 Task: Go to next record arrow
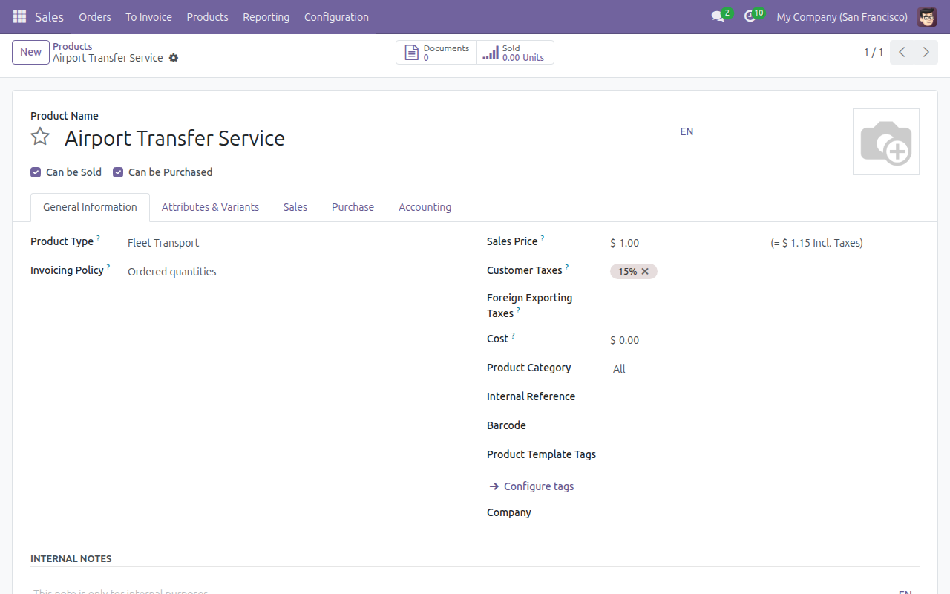point(926,52)
